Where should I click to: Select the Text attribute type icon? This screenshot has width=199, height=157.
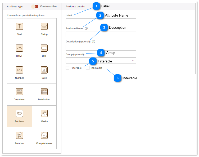[x=19, y=26]
